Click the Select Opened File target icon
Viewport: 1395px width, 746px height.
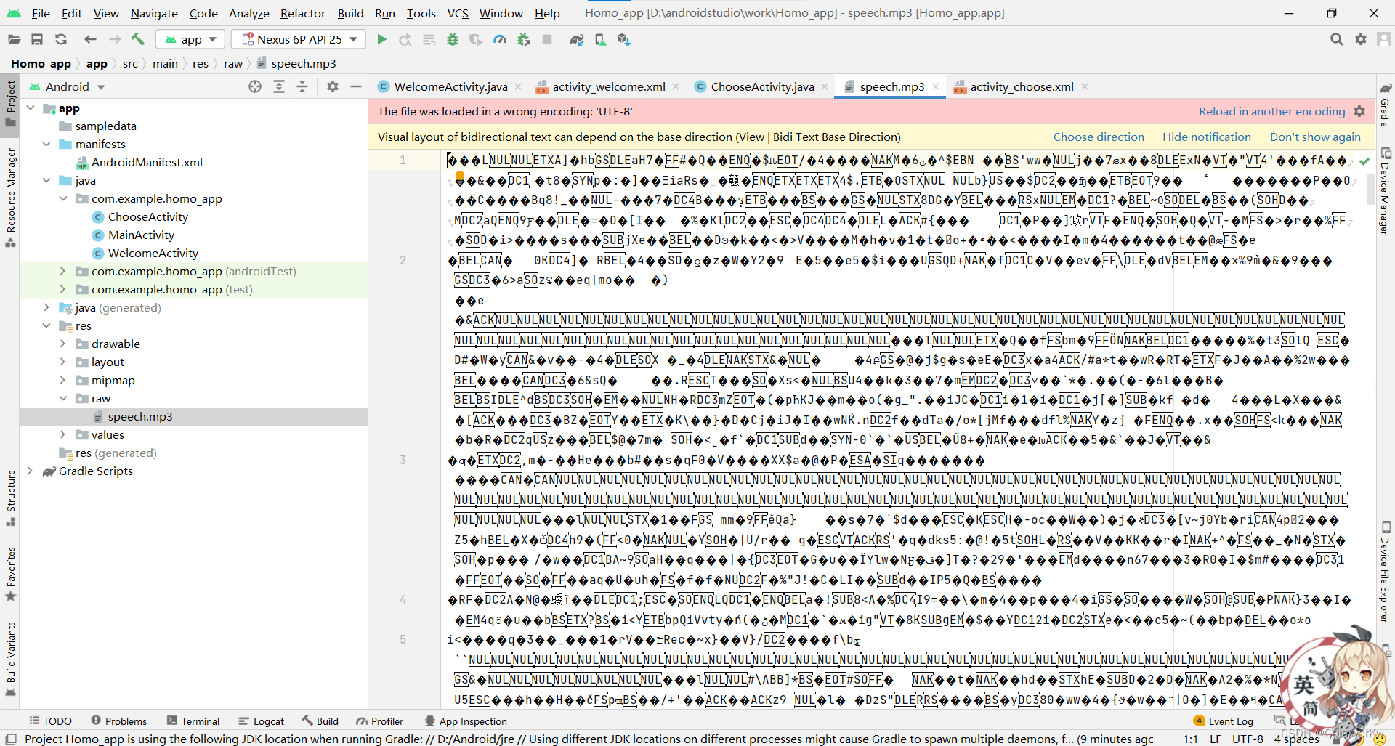[x=255, y=86]
